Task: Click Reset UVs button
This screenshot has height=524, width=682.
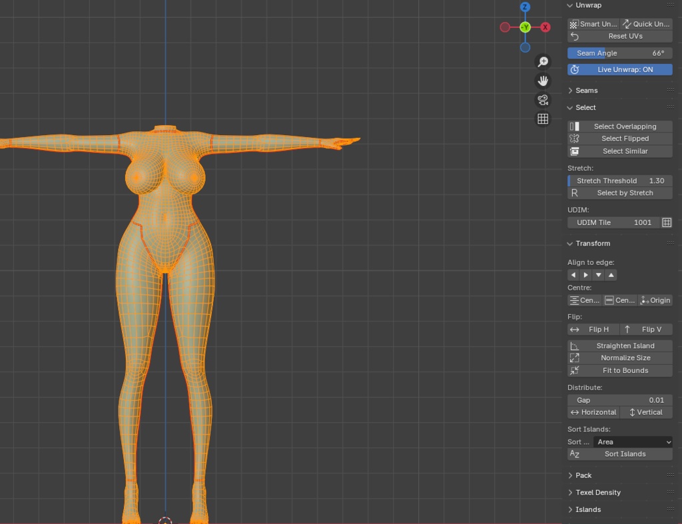Action: coord(620,36)
